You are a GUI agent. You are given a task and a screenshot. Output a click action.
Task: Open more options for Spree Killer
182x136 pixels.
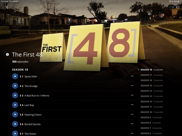click(x=132, y=76)
